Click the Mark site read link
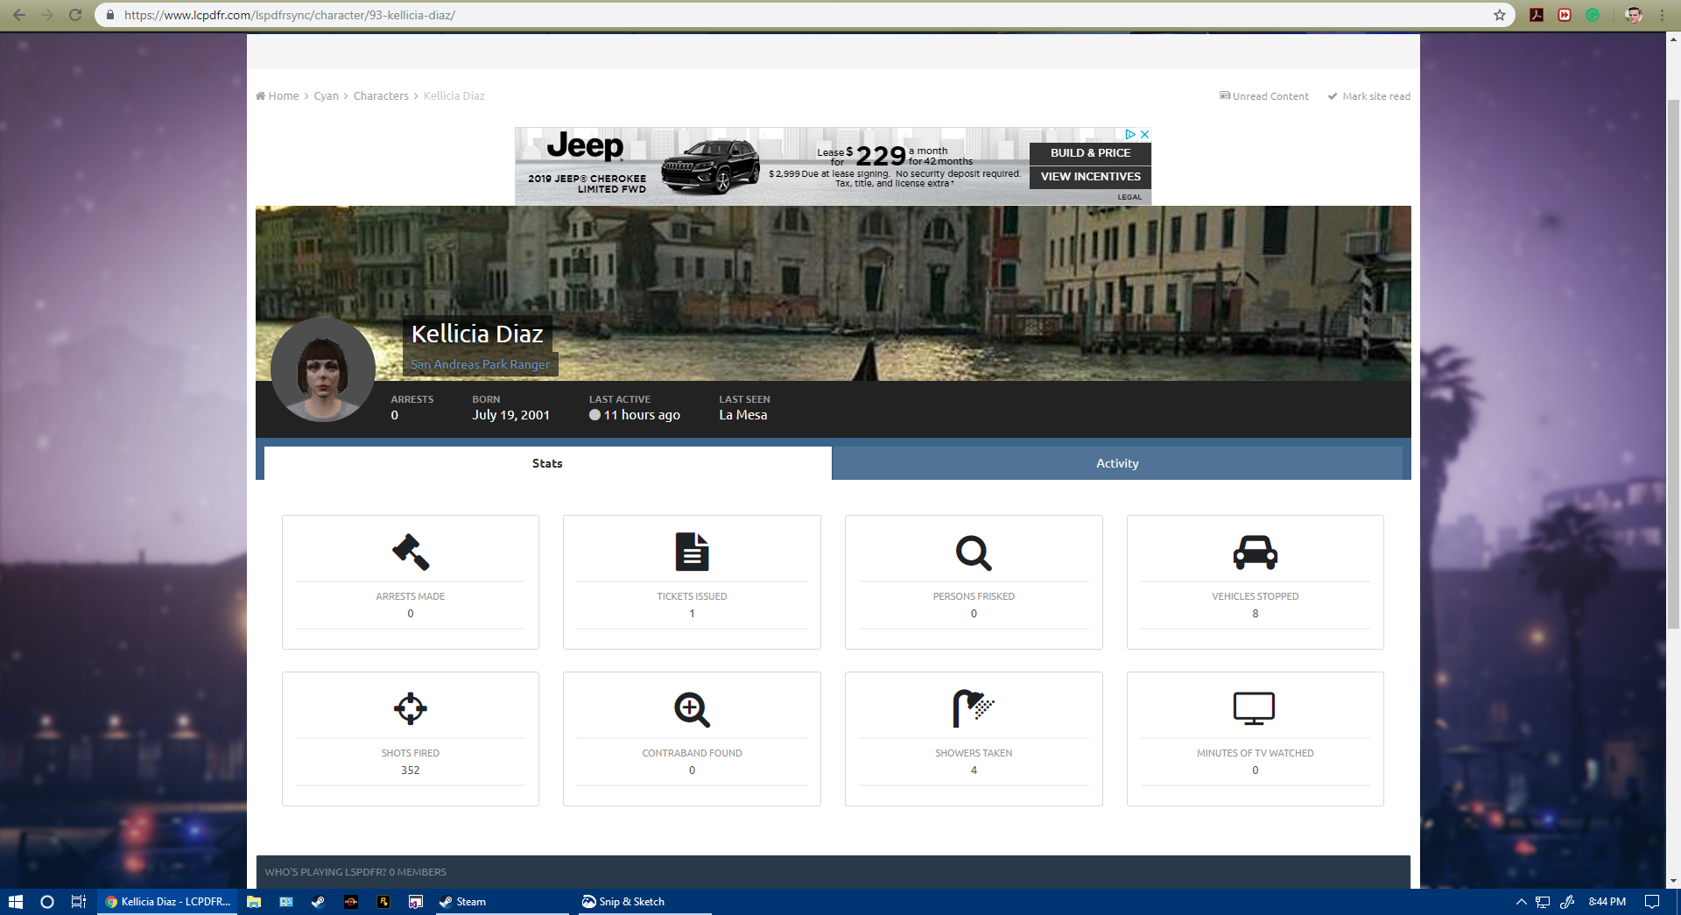The image size is (1681, 915). [1375, 96]
